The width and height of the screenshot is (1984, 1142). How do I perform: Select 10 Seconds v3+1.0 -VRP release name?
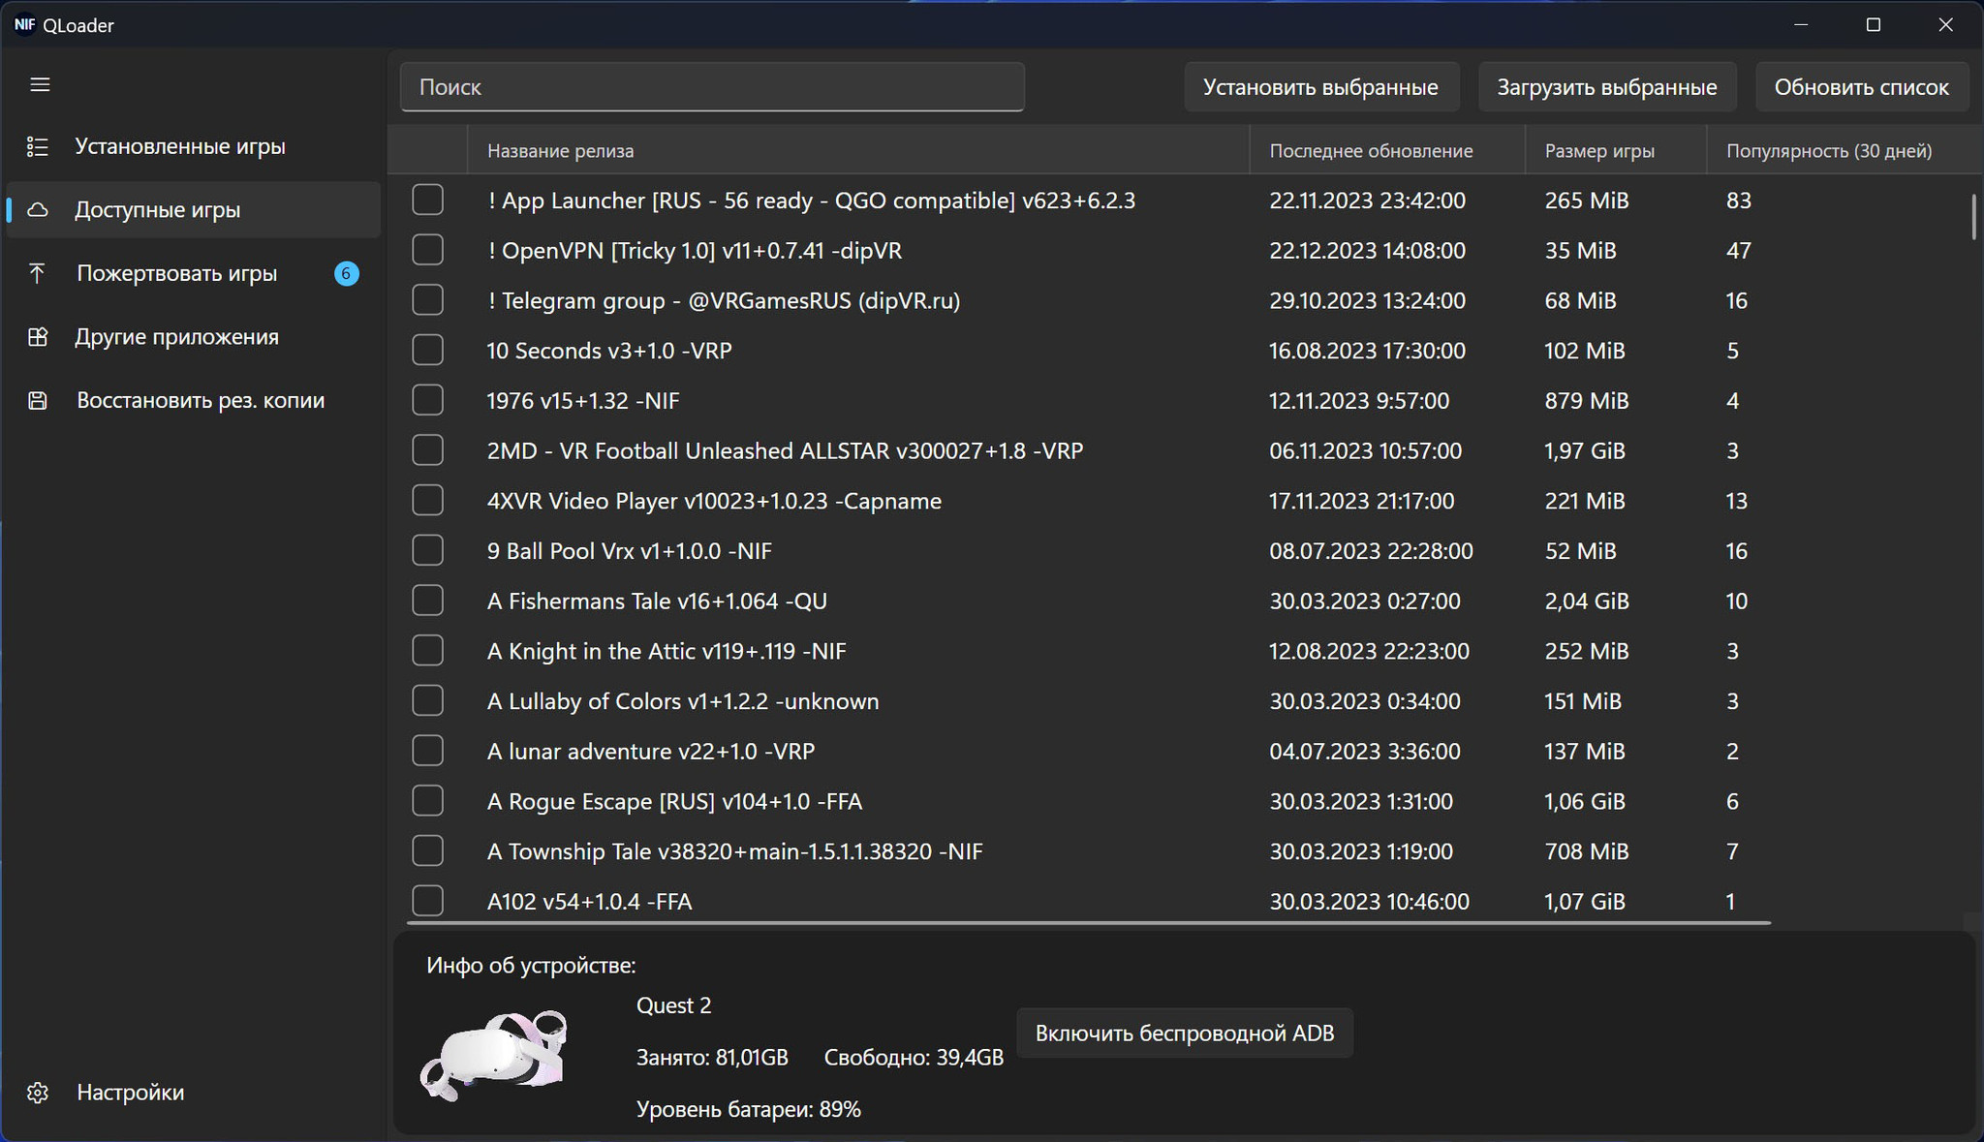609,351
